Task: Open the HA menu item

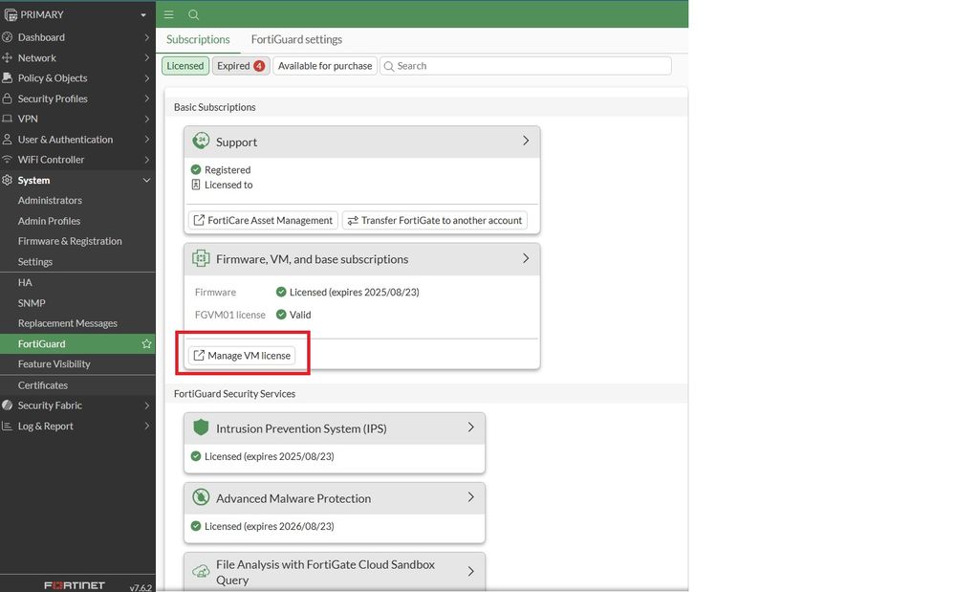Action: [25, 282]
